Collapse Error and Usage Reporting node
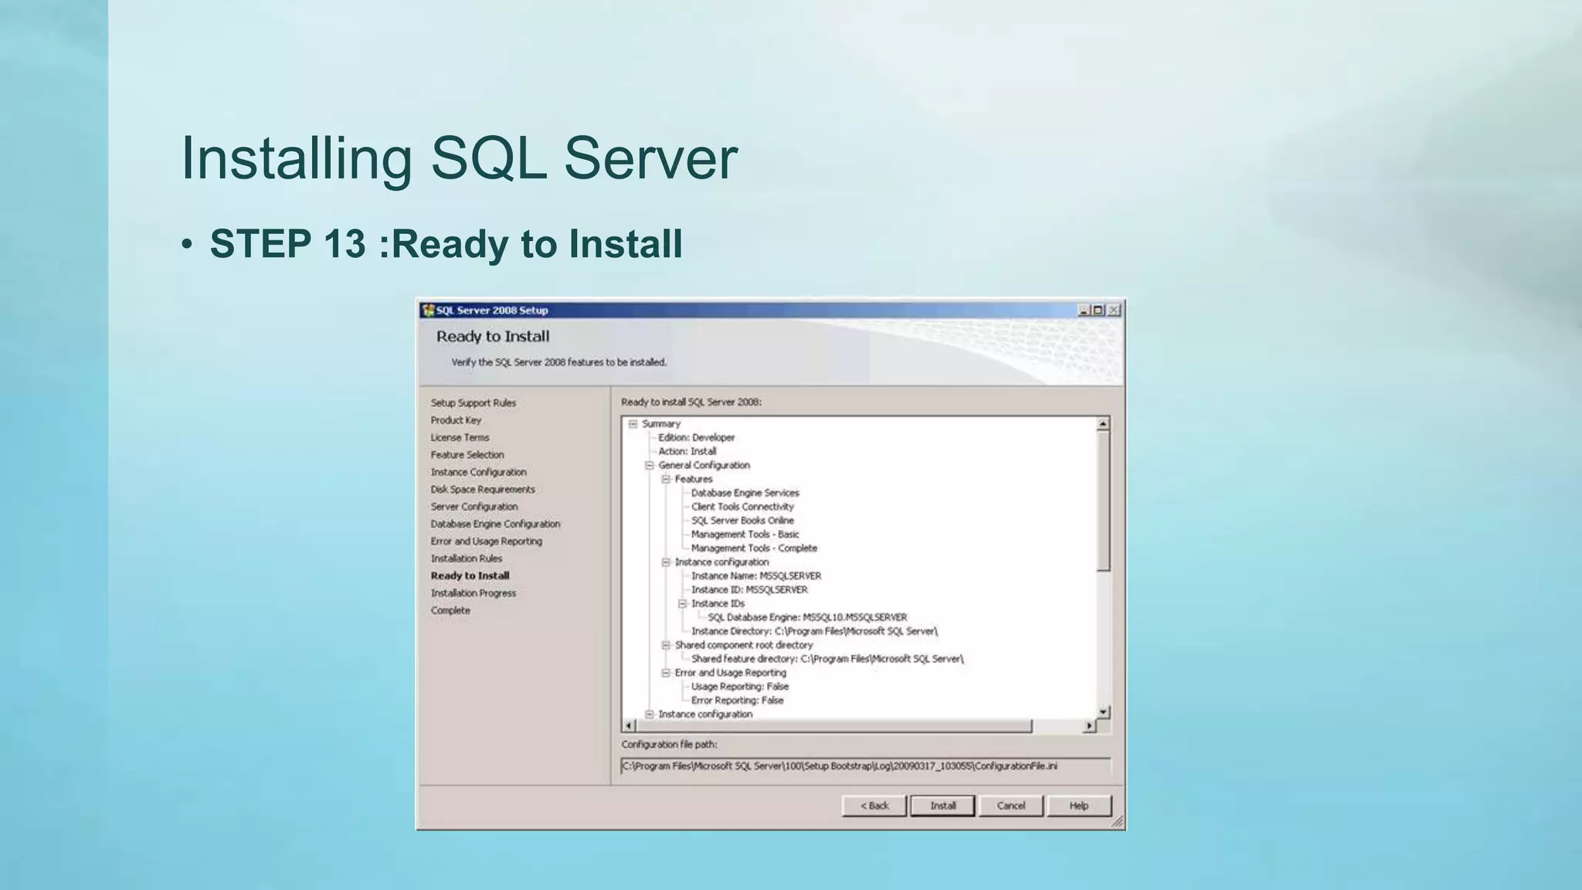Screen dimensions: 1582x890 pyautogui.click(x=666, y=673)
